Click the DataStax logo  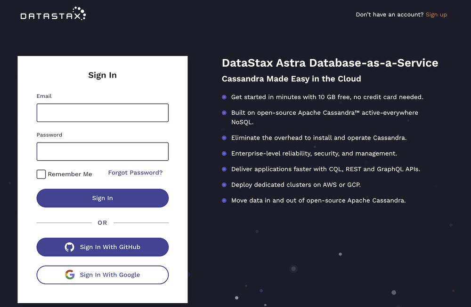tap(53, 14)
